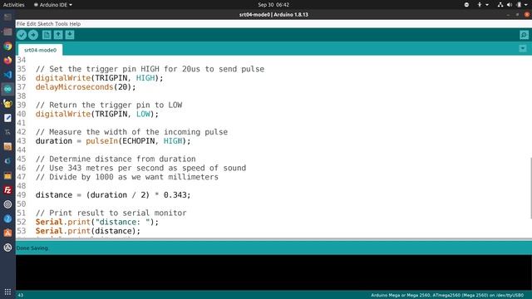Click the Activities button in top bar
Image resolution: width=532 pixels, height=299 pixels.
click(13, 5)
